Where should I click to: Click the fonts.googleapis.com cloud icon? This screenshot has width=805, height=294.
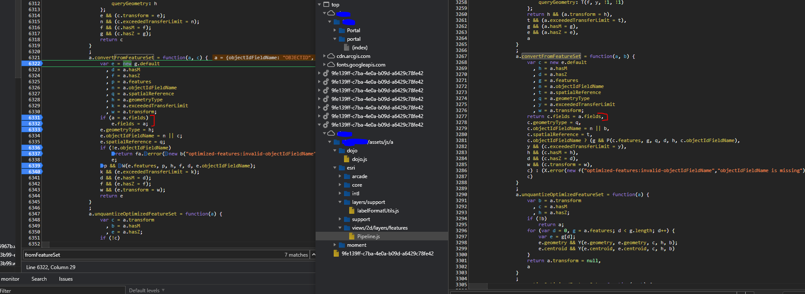click(x=331, y=65)
